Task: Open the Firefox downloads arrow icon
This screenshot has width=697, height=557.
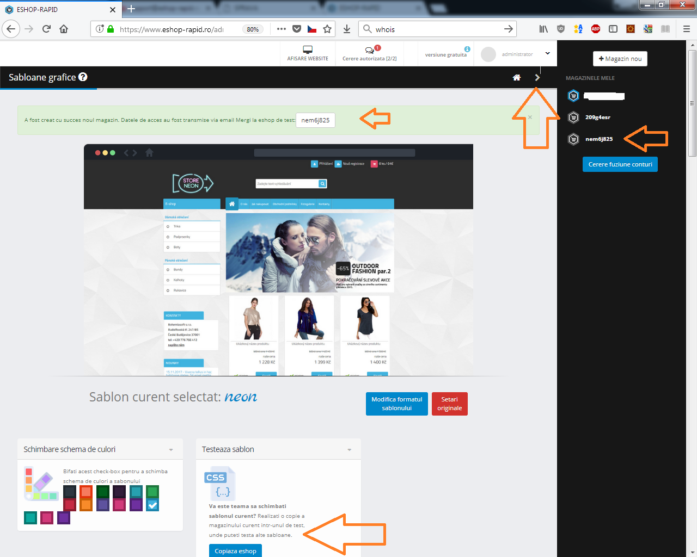Action: click(x=347, y=29)
